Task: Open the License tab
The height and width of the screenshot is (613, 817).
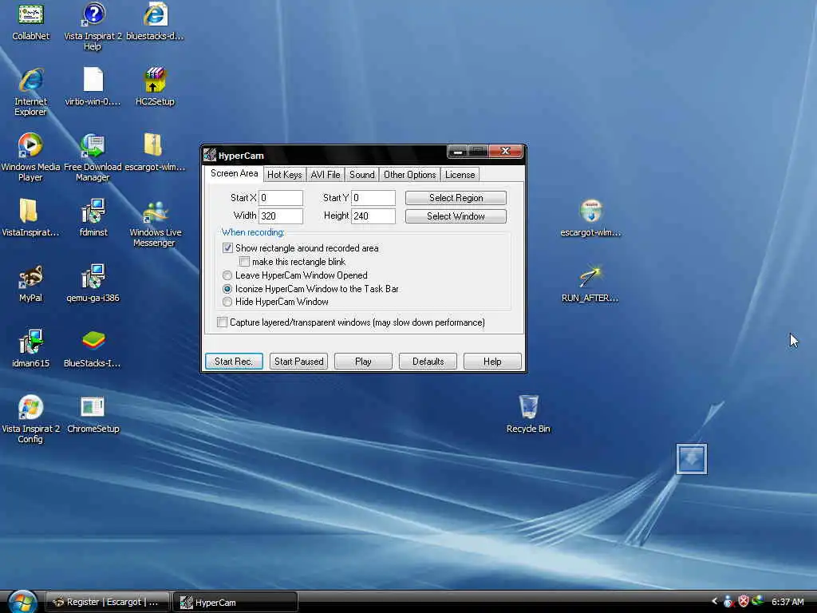Action: click(460, 175)
